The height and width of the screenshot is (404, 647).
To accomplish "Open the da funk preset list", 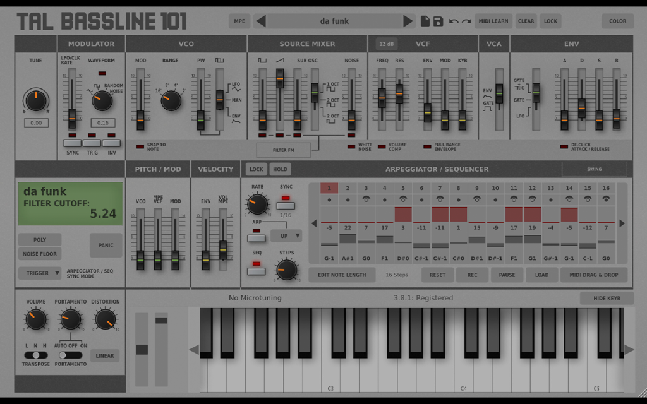I will (x=334, y=21).
